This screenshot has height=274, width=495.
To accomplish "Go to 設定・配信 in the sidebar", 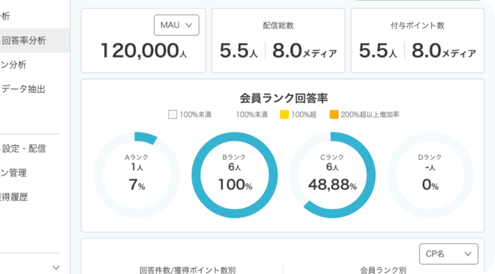I will point(24,149).
